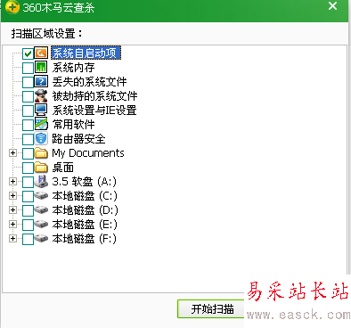Screen dimensions: 351x328
Task: Click the 桌面 folder icon
Action: [41, 168]
